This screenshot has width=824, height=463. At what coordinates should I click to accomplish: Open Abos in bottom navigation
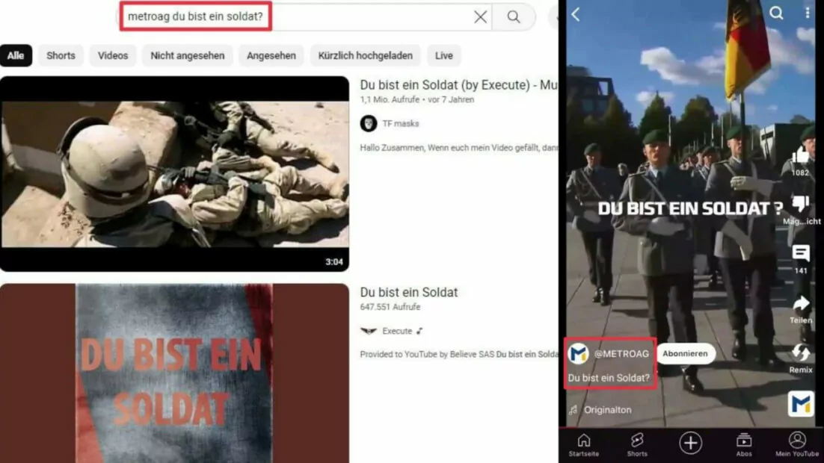coord(743,445)
